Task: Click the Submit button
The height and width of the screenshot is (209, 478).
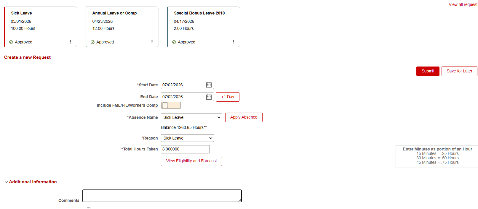Action: tap(428, 71)
